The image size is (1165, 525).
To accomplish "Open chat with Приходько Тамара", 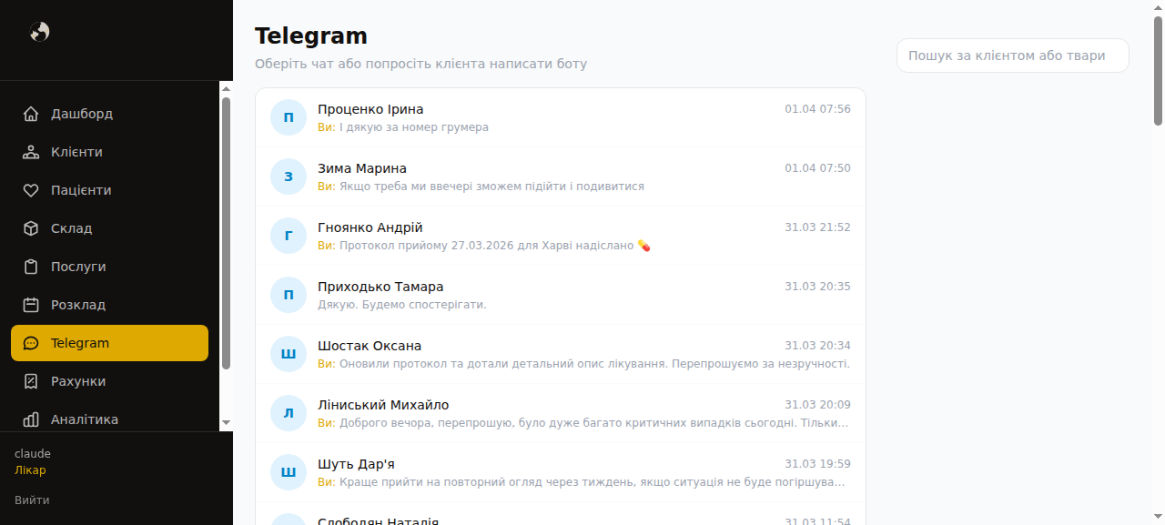I will (561, 295).
